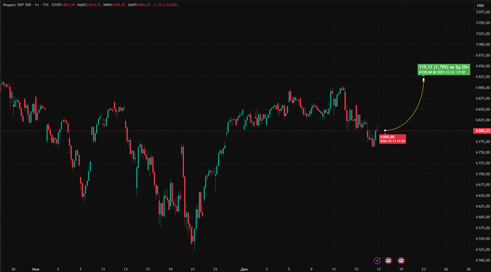Click date 23 on the time axis
This screenshot has height=272, width=491.
pyautogui.click(x=423, y=269)
